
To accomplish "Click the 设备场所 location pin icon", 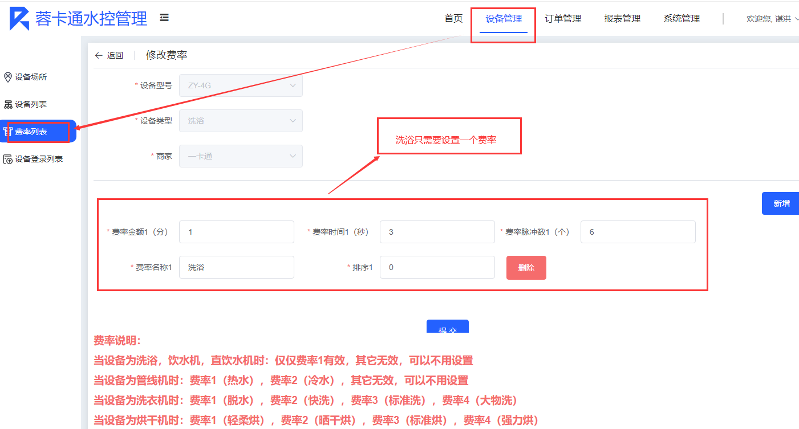I will click(8, 77).
